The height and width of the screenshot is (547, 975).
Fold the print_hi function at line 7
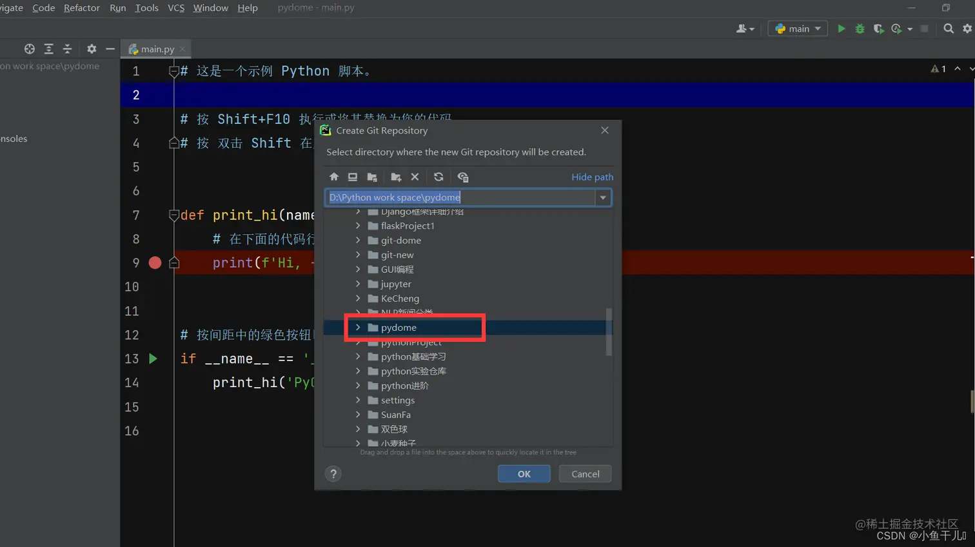coord(173,215)
